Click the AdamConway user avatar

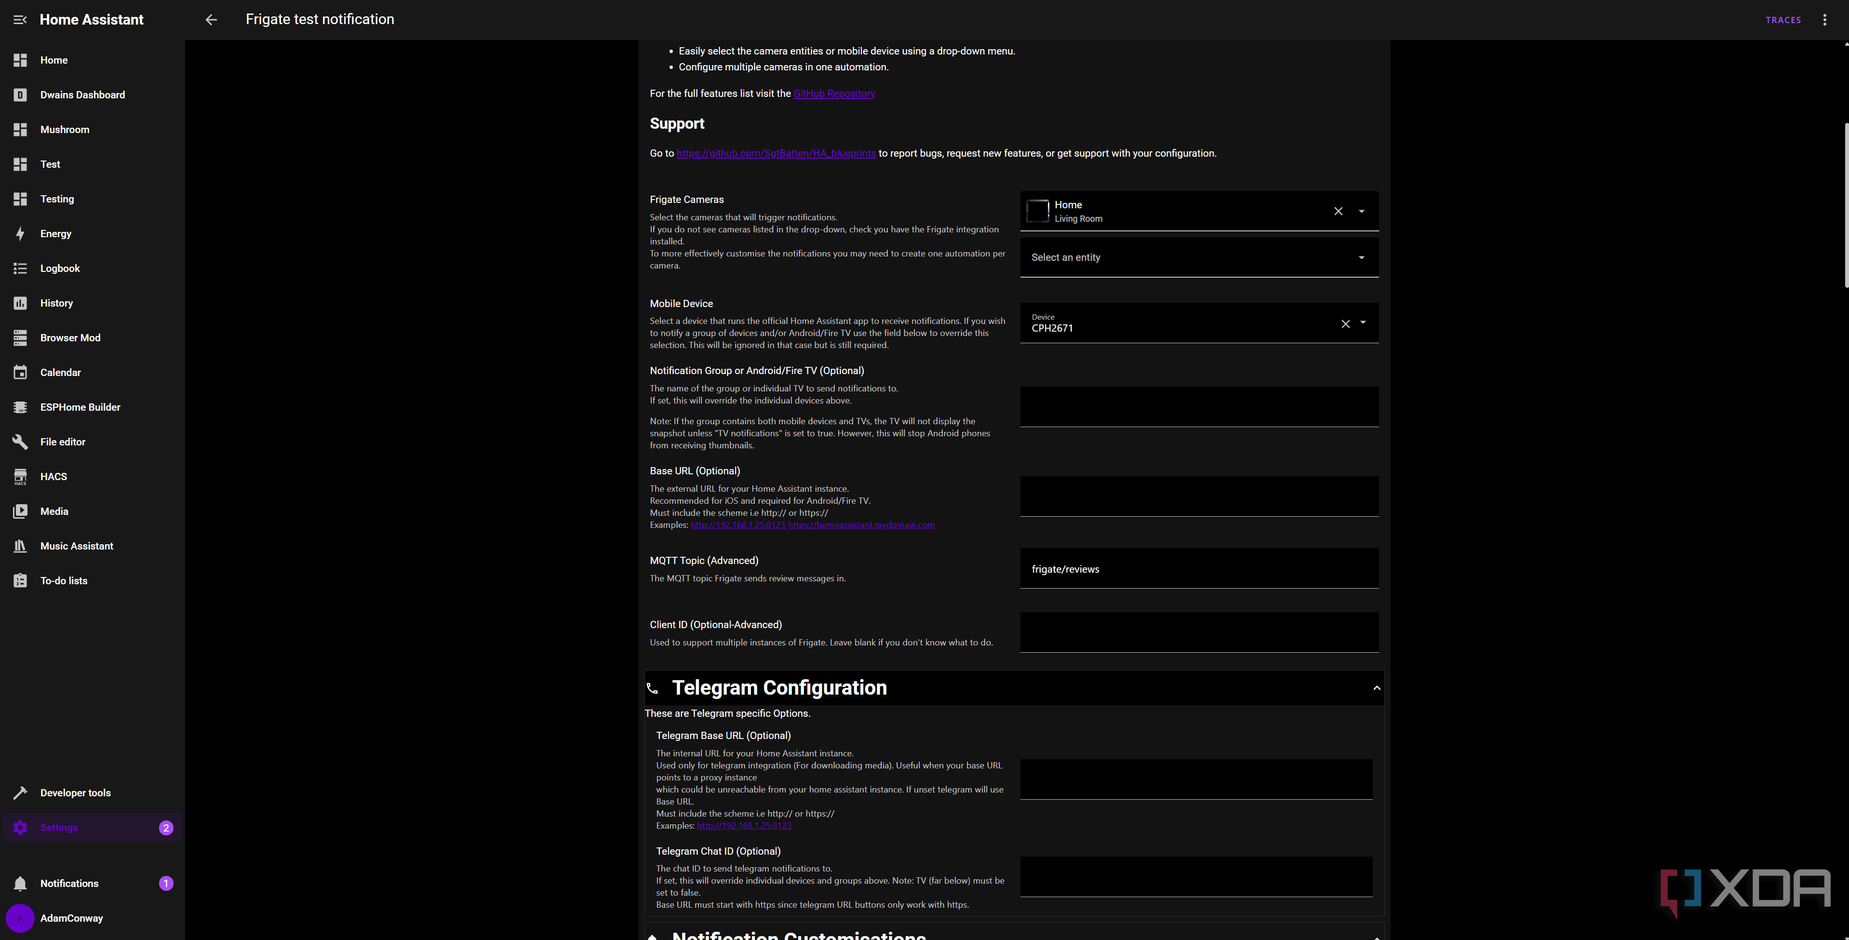click(20, 918)
